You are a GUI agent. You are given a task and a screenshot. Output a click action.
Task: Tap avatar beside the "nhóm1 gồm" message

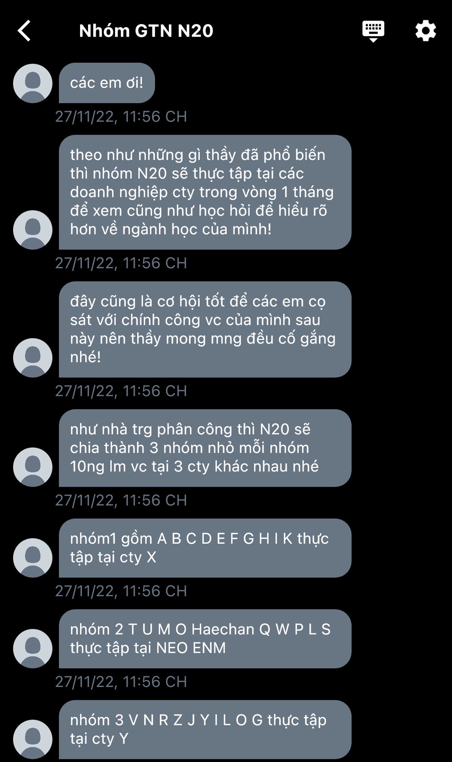pos(33,558)
